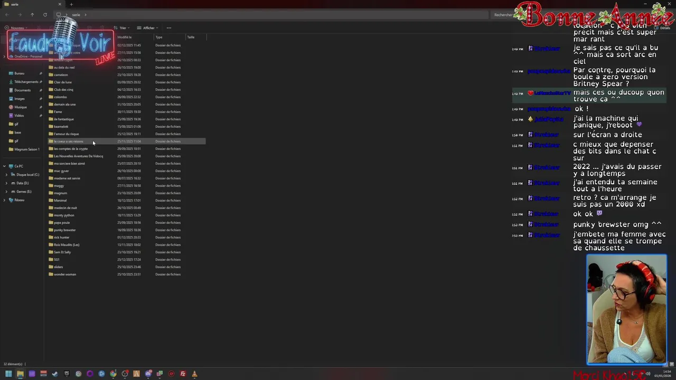Select ma sorciere bien aimé folder
676x380 pixels.
tap(69, 164)
